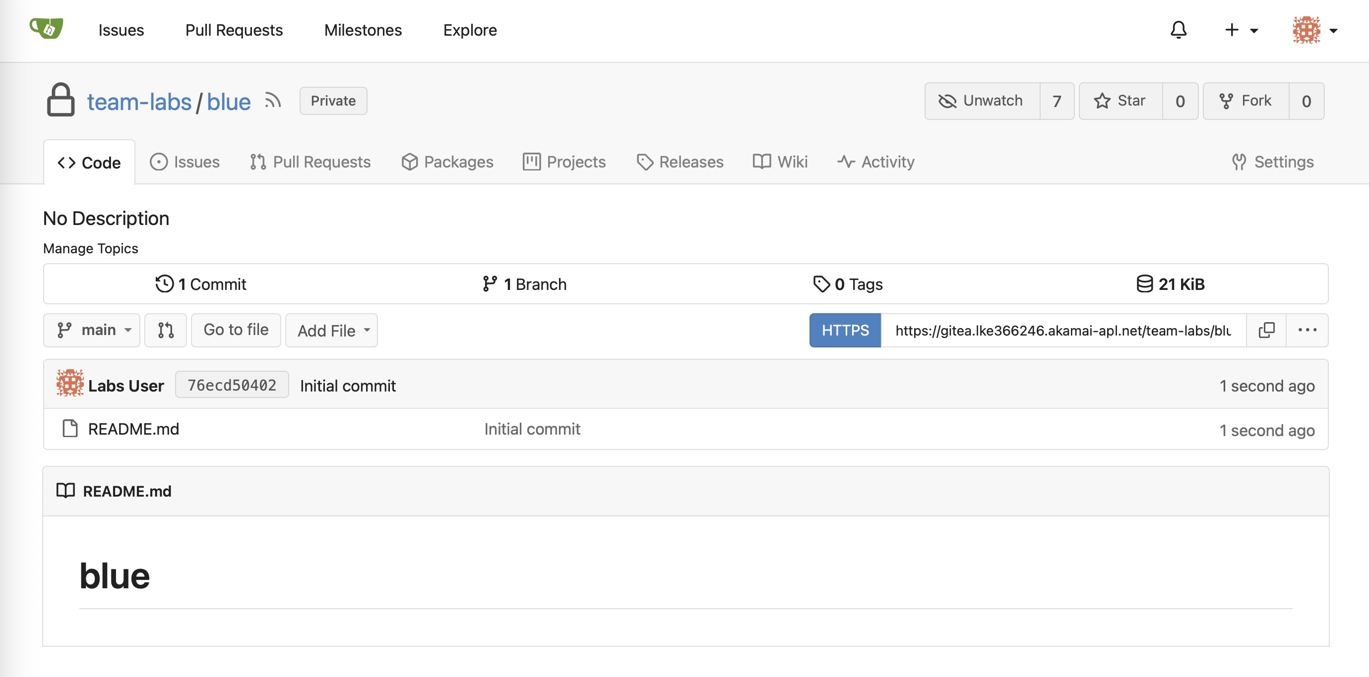The width and height of the screenshot is (1369, 677).
Task: Click the Go to file button
Action: [236, 330]
